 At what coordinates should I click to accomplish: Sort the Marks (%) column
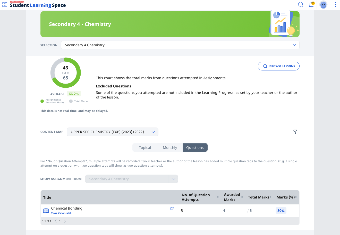point(296,197)
